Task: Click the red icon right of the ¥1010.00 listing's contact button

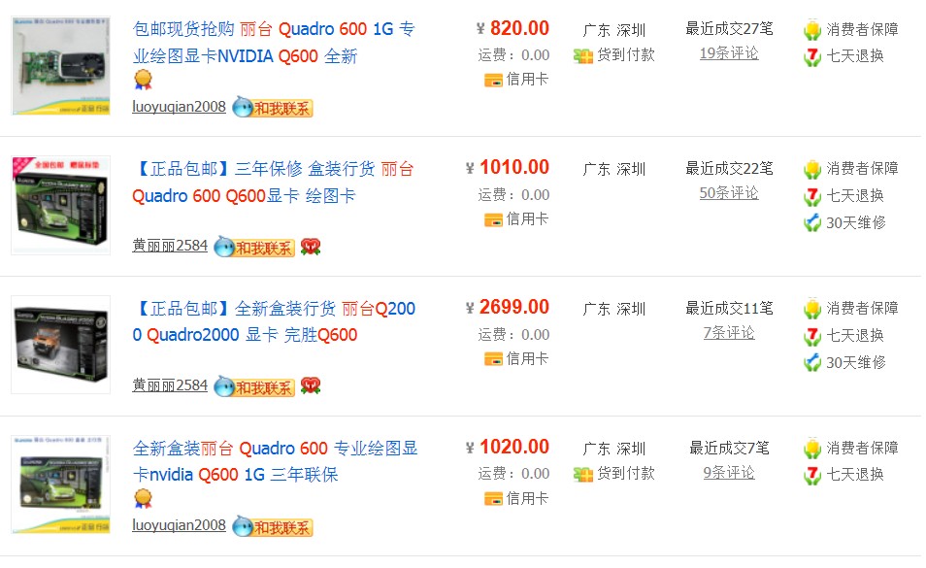Action: point(311,247)
